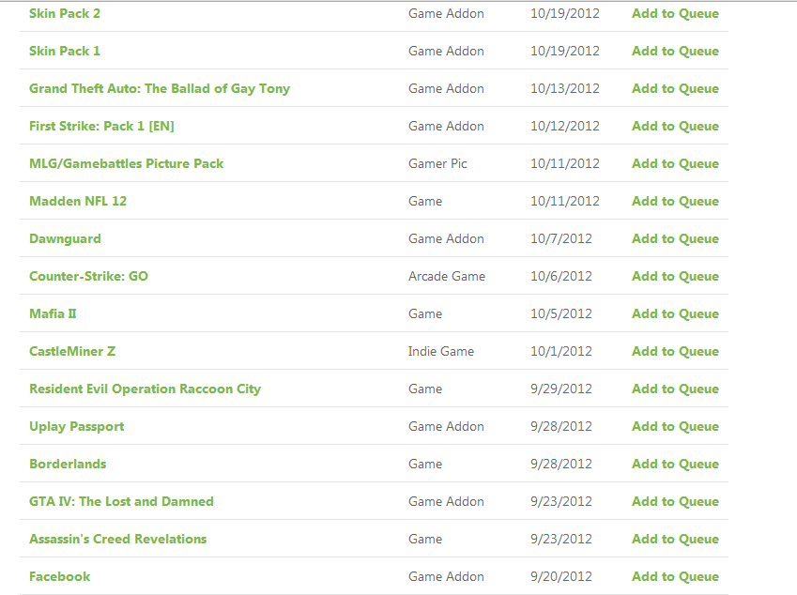The image size is (797, 595).
Task: Add Dawnguard to the download queue
Action: click(x=675, y=238)
